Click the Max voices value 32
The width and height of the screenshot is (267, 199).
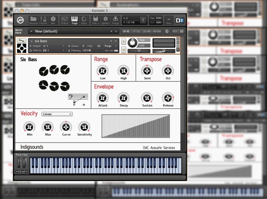pyautogui.click(x=99, y=46)
